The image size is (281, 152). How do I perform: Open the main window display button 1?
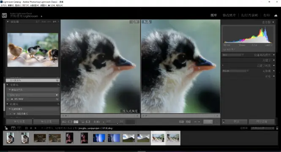click(x=13, y=128)
